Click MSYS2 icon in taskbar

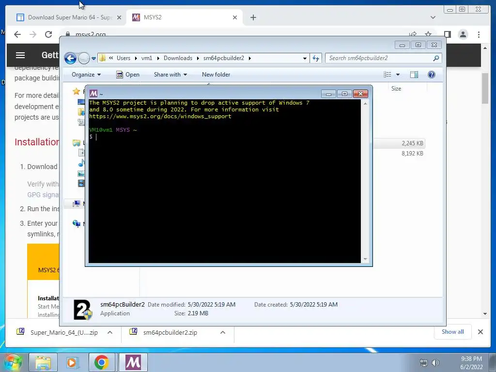(x=133, y=362)
